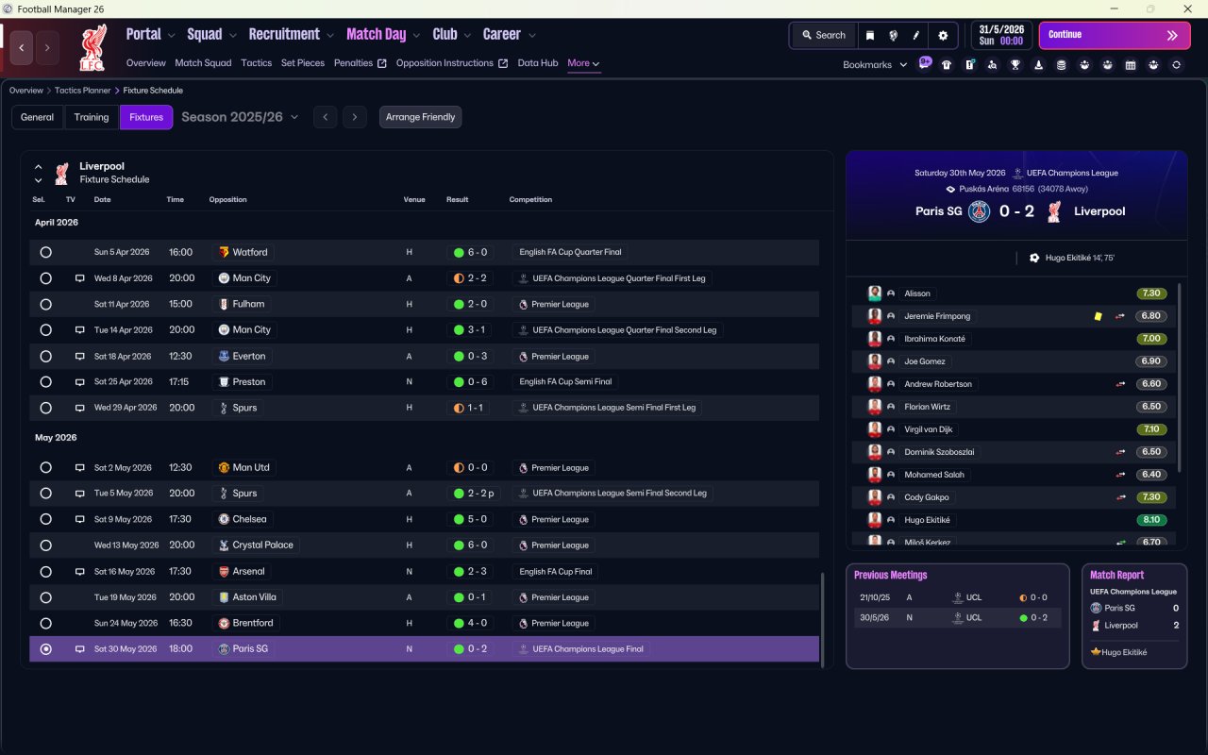This screenshot has height=755, width=1208.
Task: Click the Man Utd club badge
Action: (x=224, y=467)
